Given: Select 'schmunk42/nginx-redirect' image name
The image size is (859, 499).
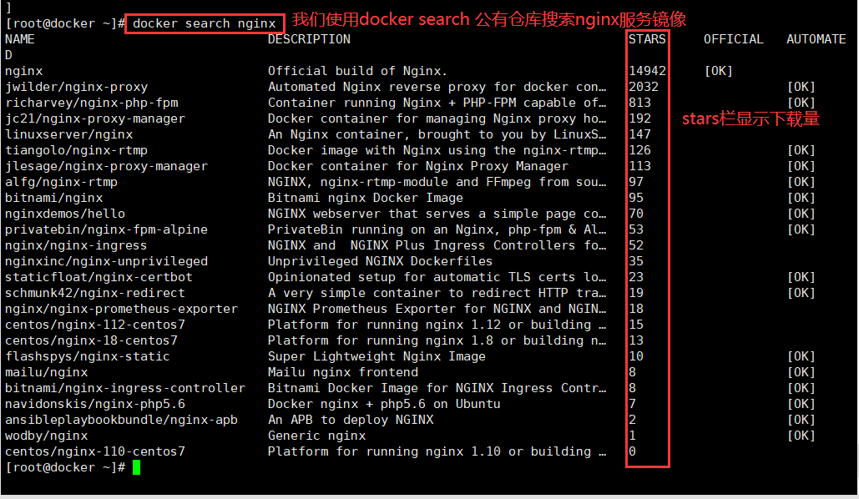Looking at the screenshot, I should [x=95, y=294].
